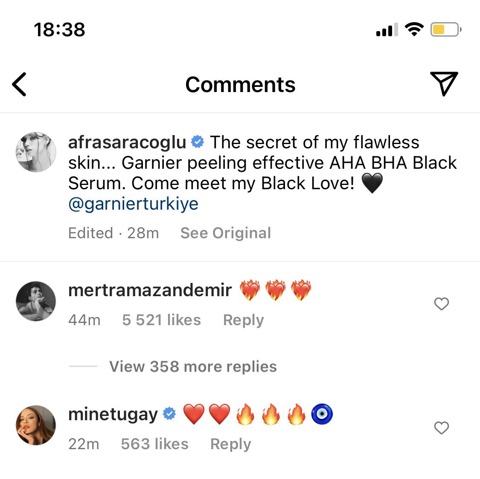Expand View 358 more replies
Image resolution: width=480 pixels, height=479 pixels.
point(193,366)
